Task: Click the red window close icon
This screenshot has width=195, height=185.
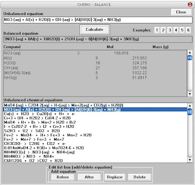Action: point(190,4)
